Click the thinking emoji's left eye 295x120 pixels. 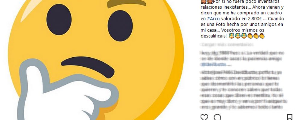59,19
